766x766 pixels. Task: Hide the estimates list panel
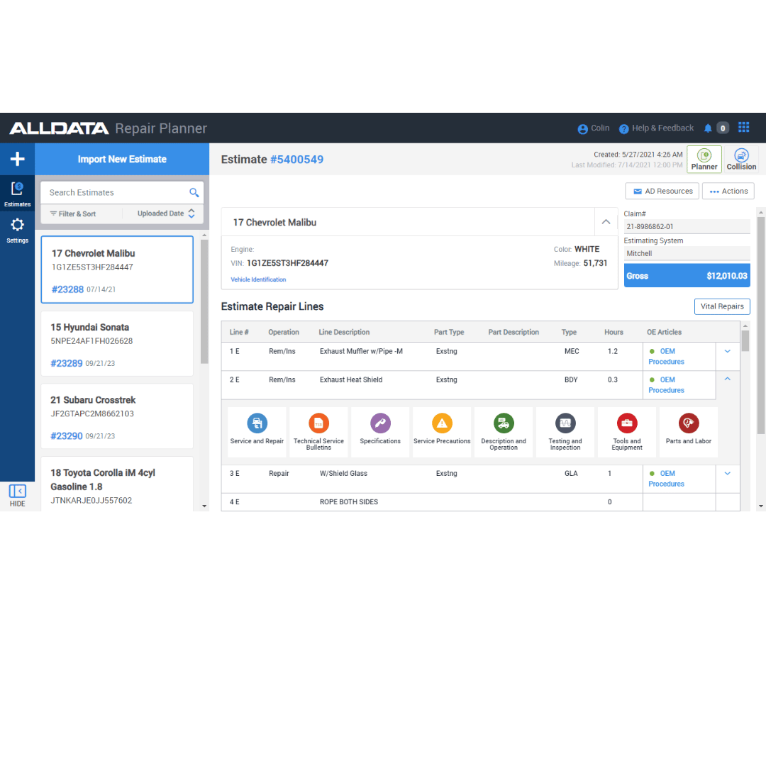pos(17,495)
